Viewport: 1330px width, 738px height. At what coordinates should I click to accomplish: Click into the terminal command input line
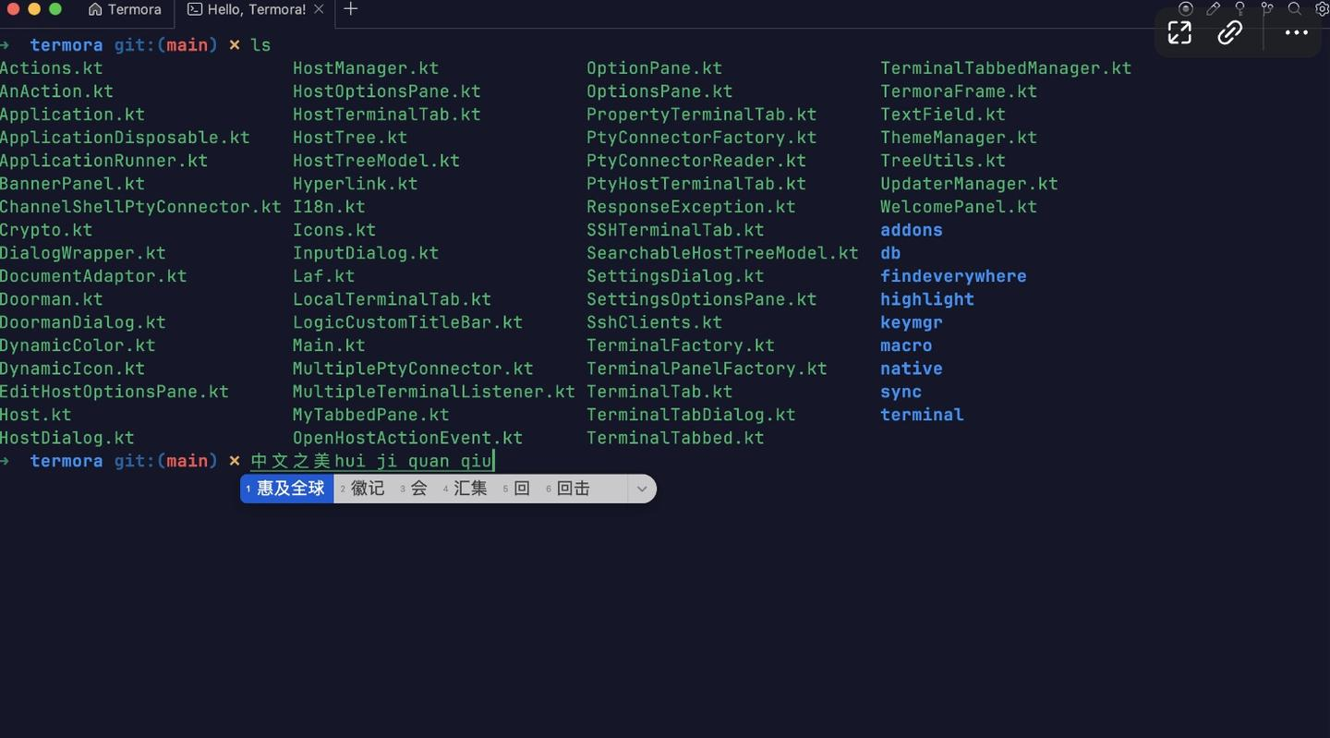click(x=372, y=461)
